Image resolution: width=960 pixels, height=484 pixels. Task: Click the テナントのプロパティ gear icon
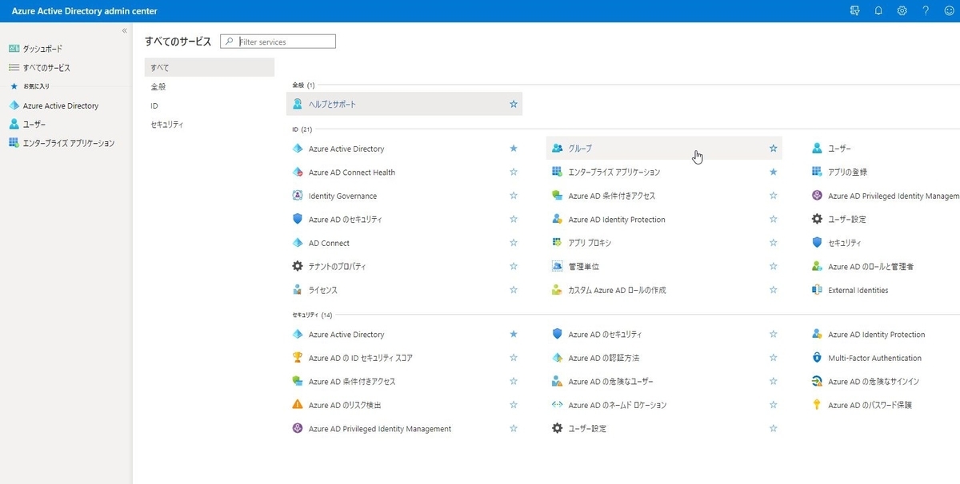point(298,266)
